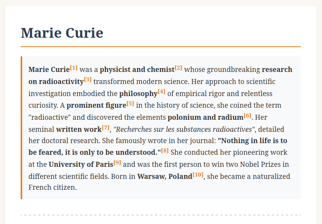Click the bold phrase 'polonium and radium'
This screenshot has height=224, width=322.
coord(205,117)
